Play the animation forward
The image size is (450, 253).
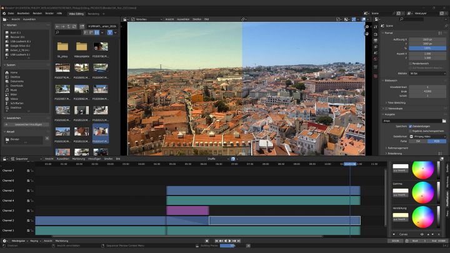pos(229,241)
